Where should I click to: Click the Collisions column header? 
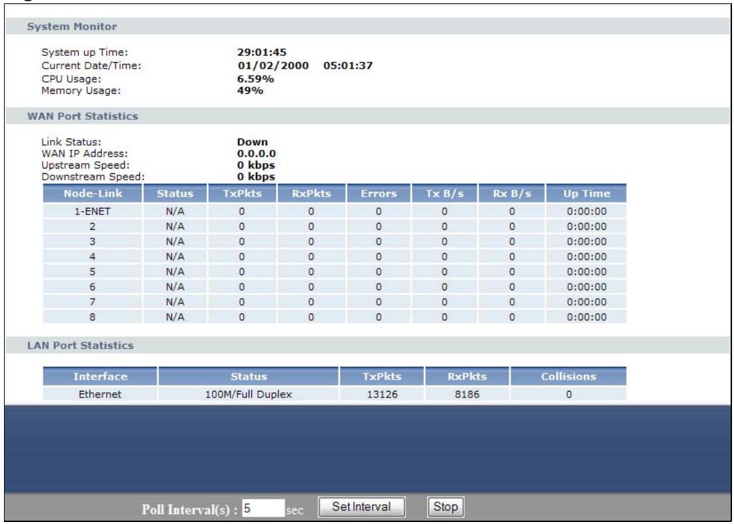point(568,376)
